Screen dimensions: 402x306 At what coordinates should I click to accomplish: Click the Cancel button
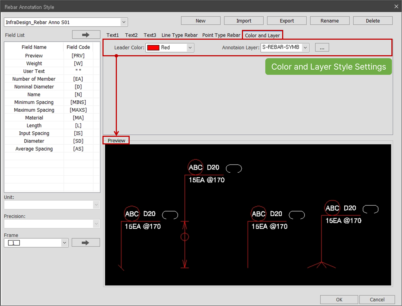(x=377, y=299)
